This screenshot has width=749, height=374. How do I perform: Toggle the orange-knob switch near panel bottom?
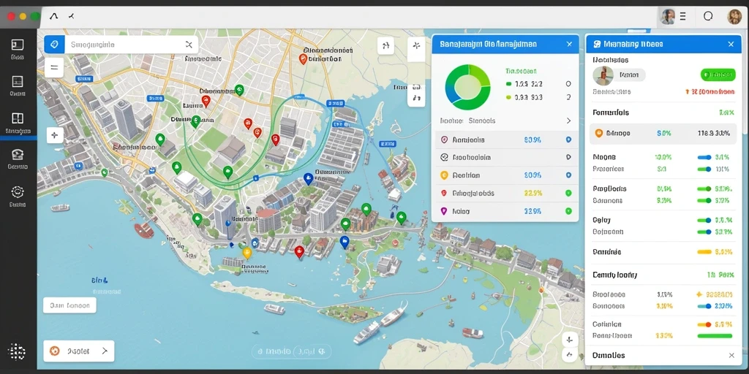[705, 324]
